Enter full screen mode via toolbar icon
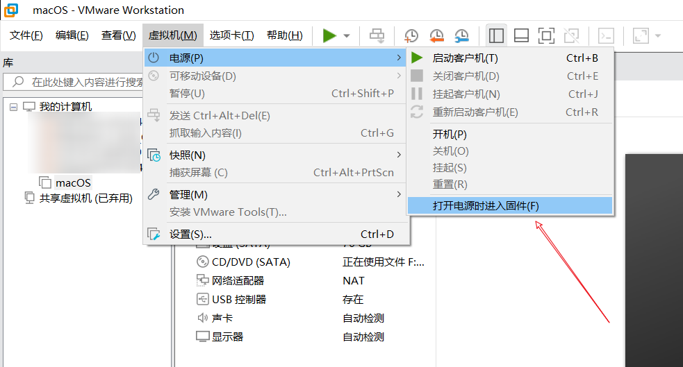 546,35
